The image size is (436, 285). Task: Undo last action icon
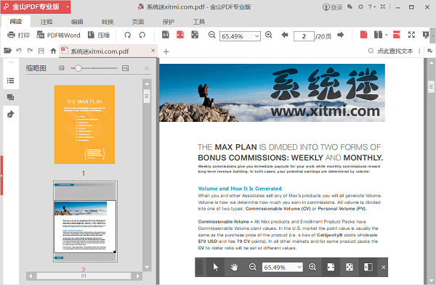click(19, 51)
